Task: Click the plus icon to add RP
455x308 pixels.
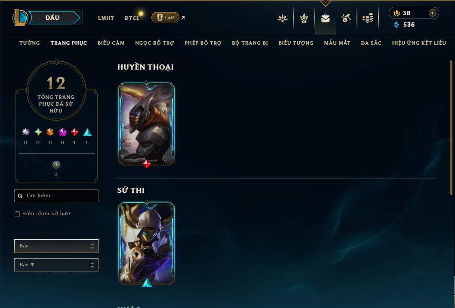Action: pos(432,13)
